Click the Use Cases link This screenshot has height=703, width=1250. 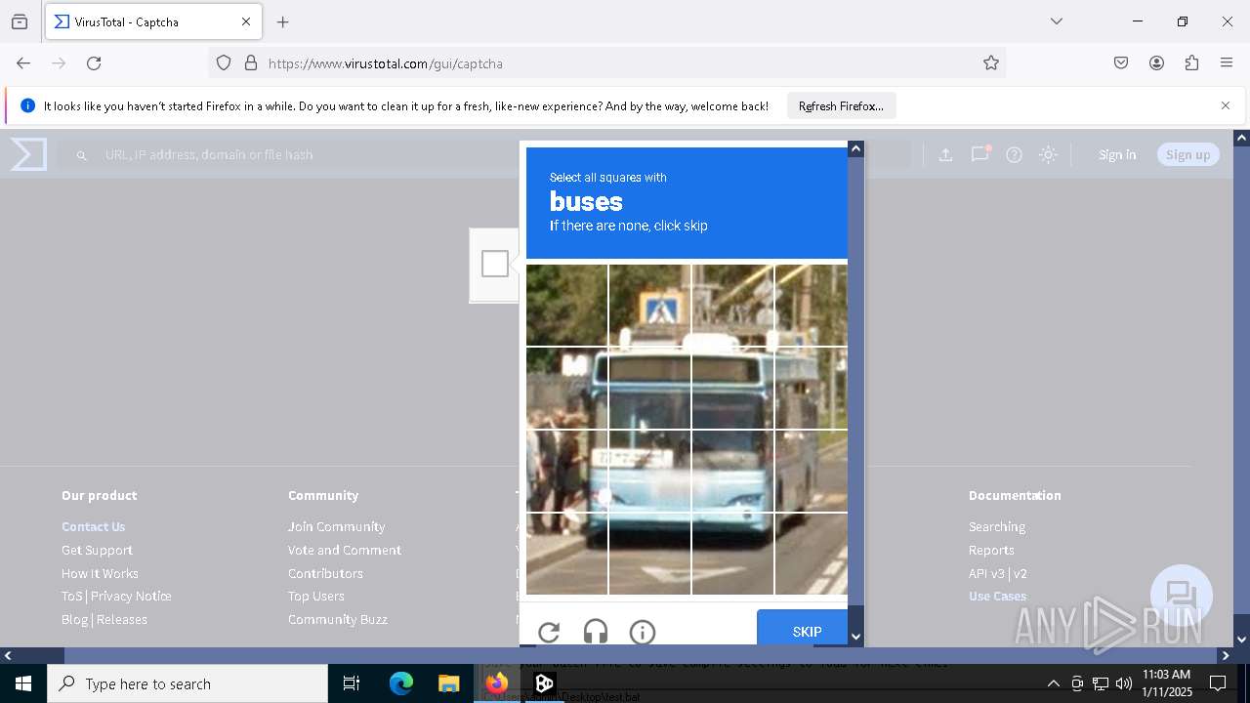(997, 596)
